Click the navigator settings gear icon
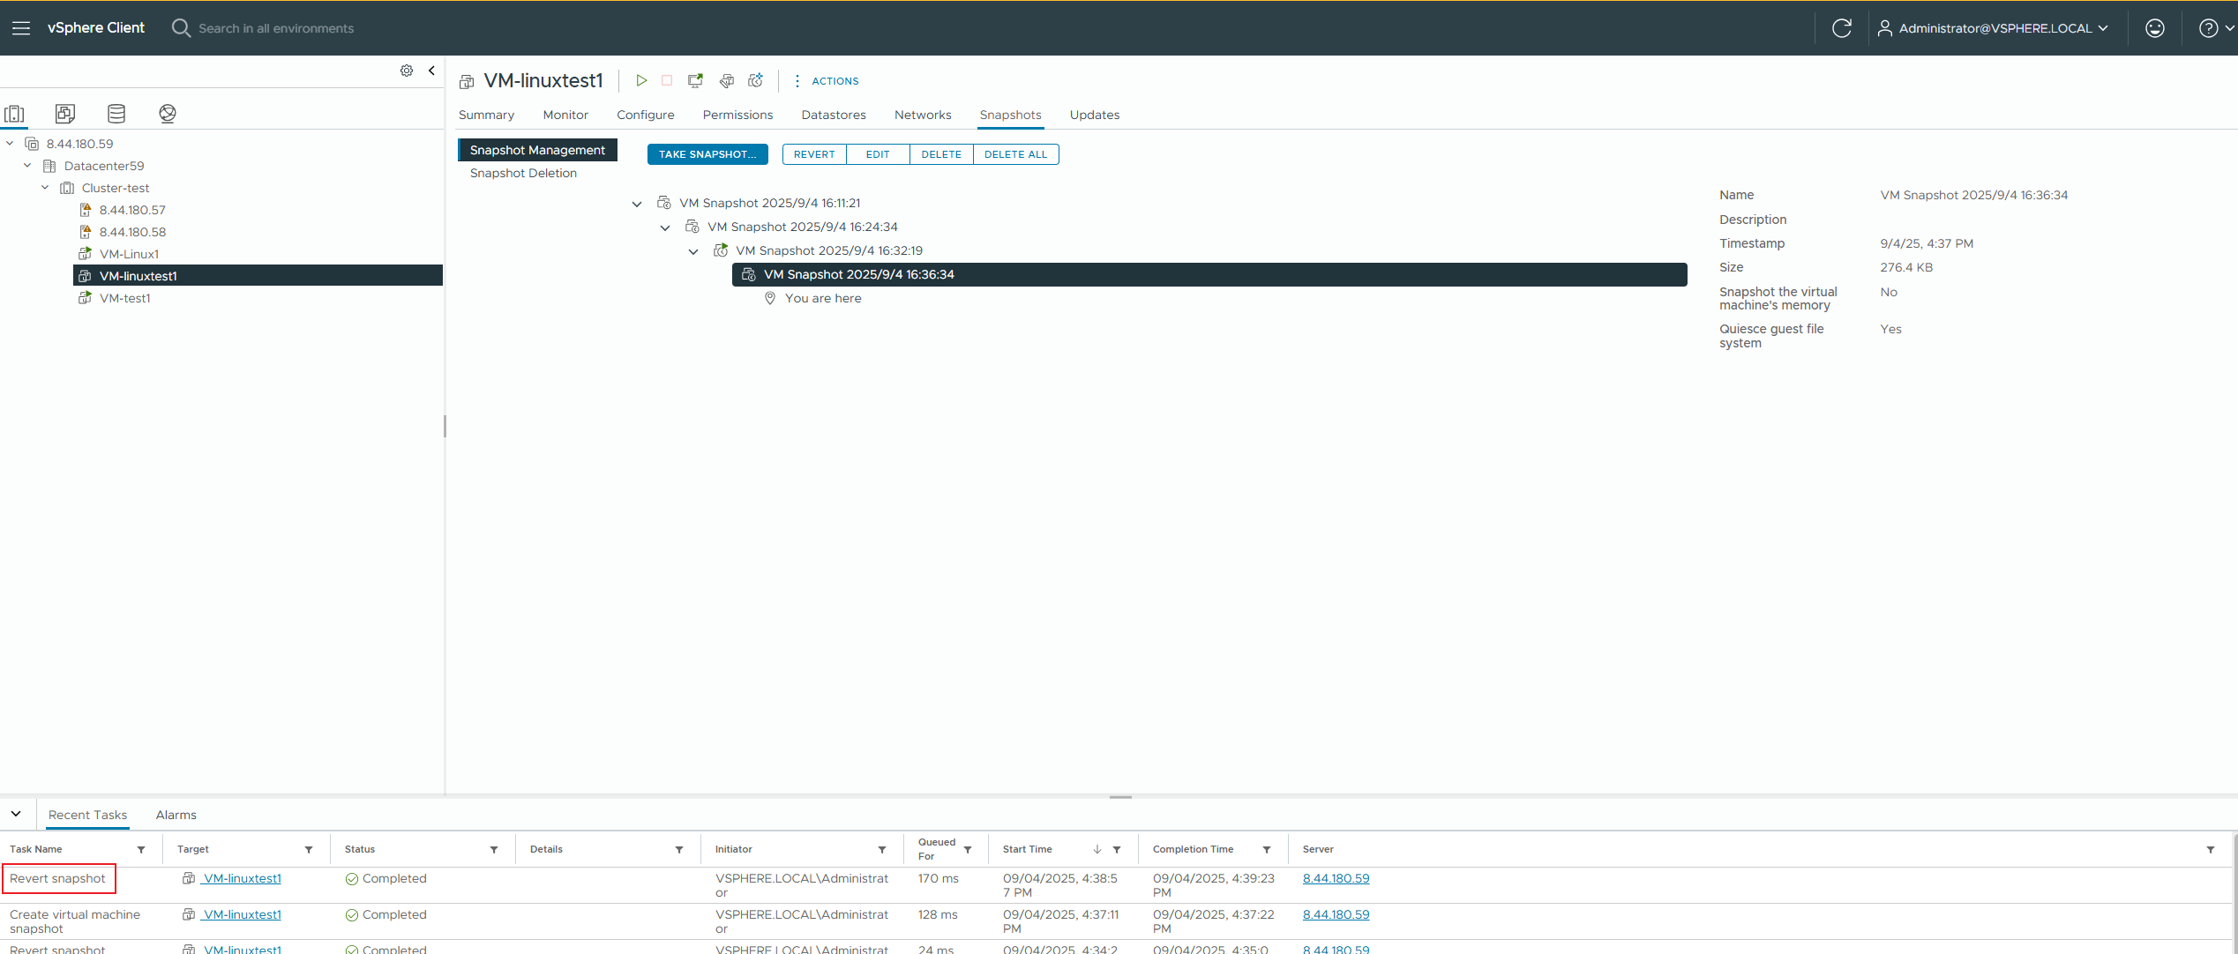Screen dimensions: 2238x954 407,71
